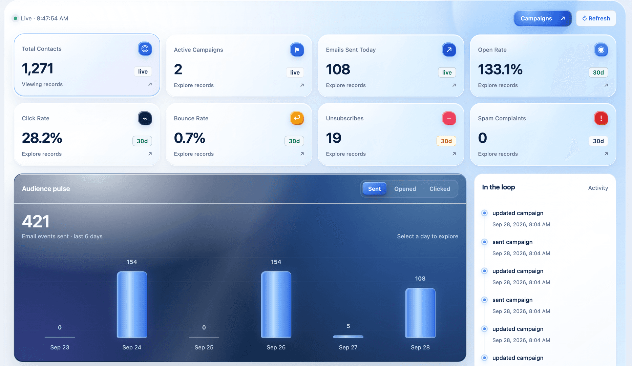This screenshot has height=366, width=632.
Task: Click the Active Campaigns flag icon
Action: click(297, 50)
